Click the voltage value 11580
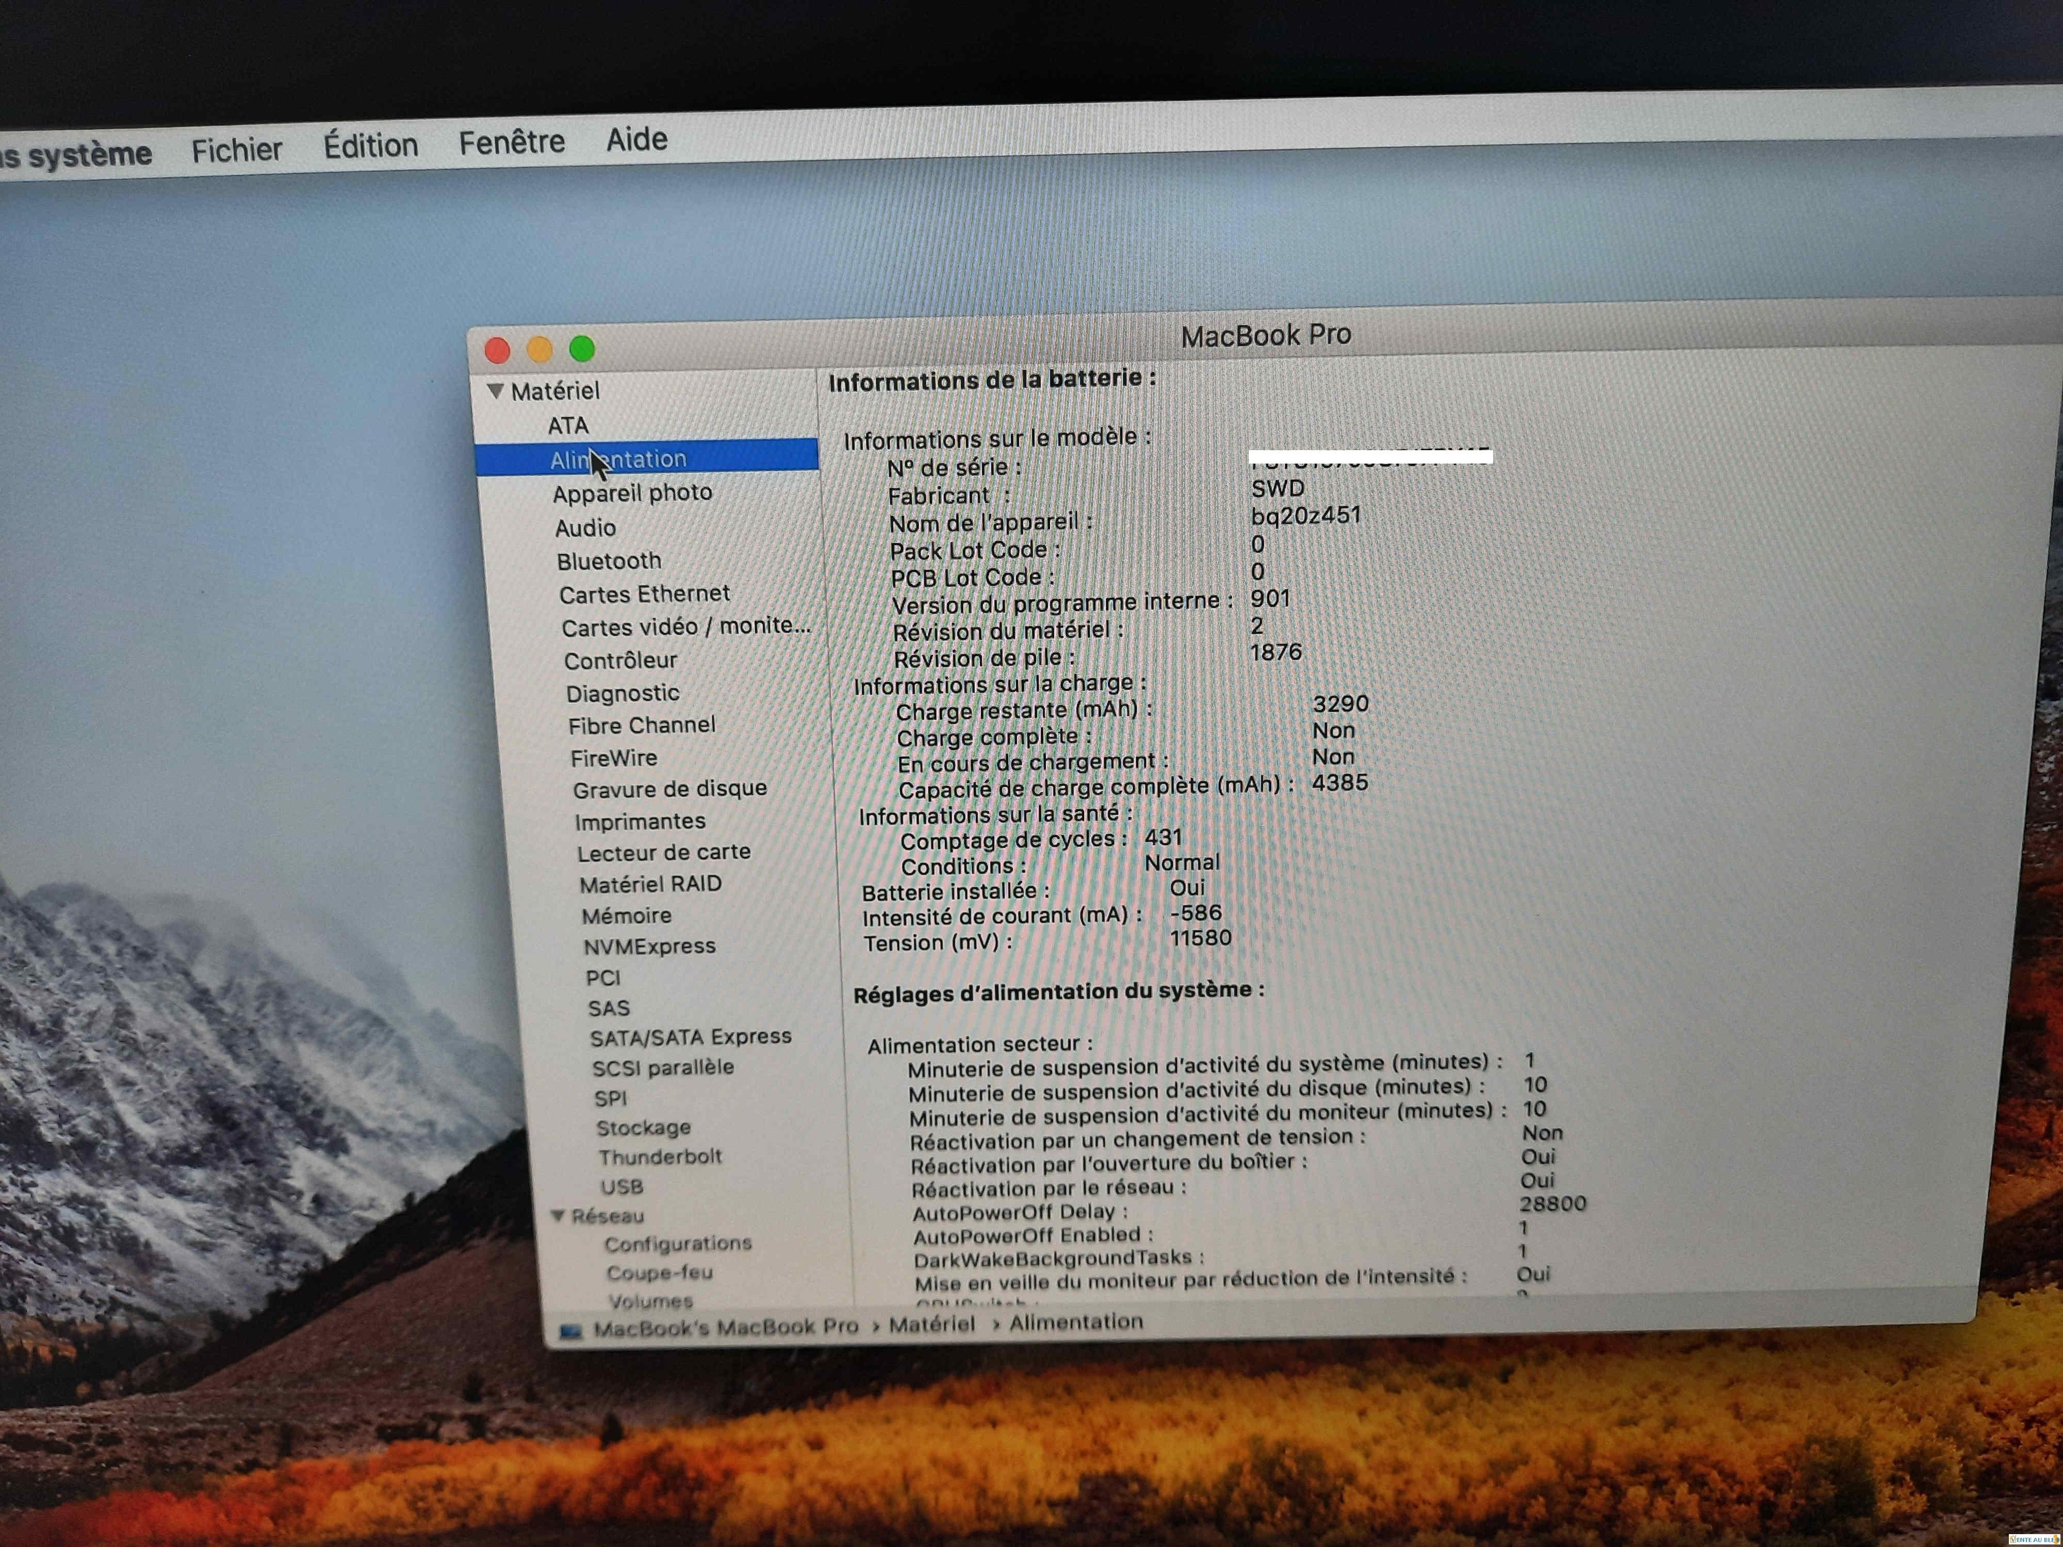2063x1547 pixels. coord(1200,938)
